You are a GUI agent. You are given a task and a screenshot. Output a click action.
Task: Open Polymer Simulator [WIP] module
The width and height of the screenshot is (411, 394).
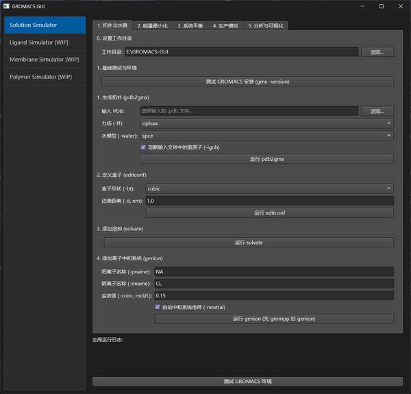coord(45,77)
